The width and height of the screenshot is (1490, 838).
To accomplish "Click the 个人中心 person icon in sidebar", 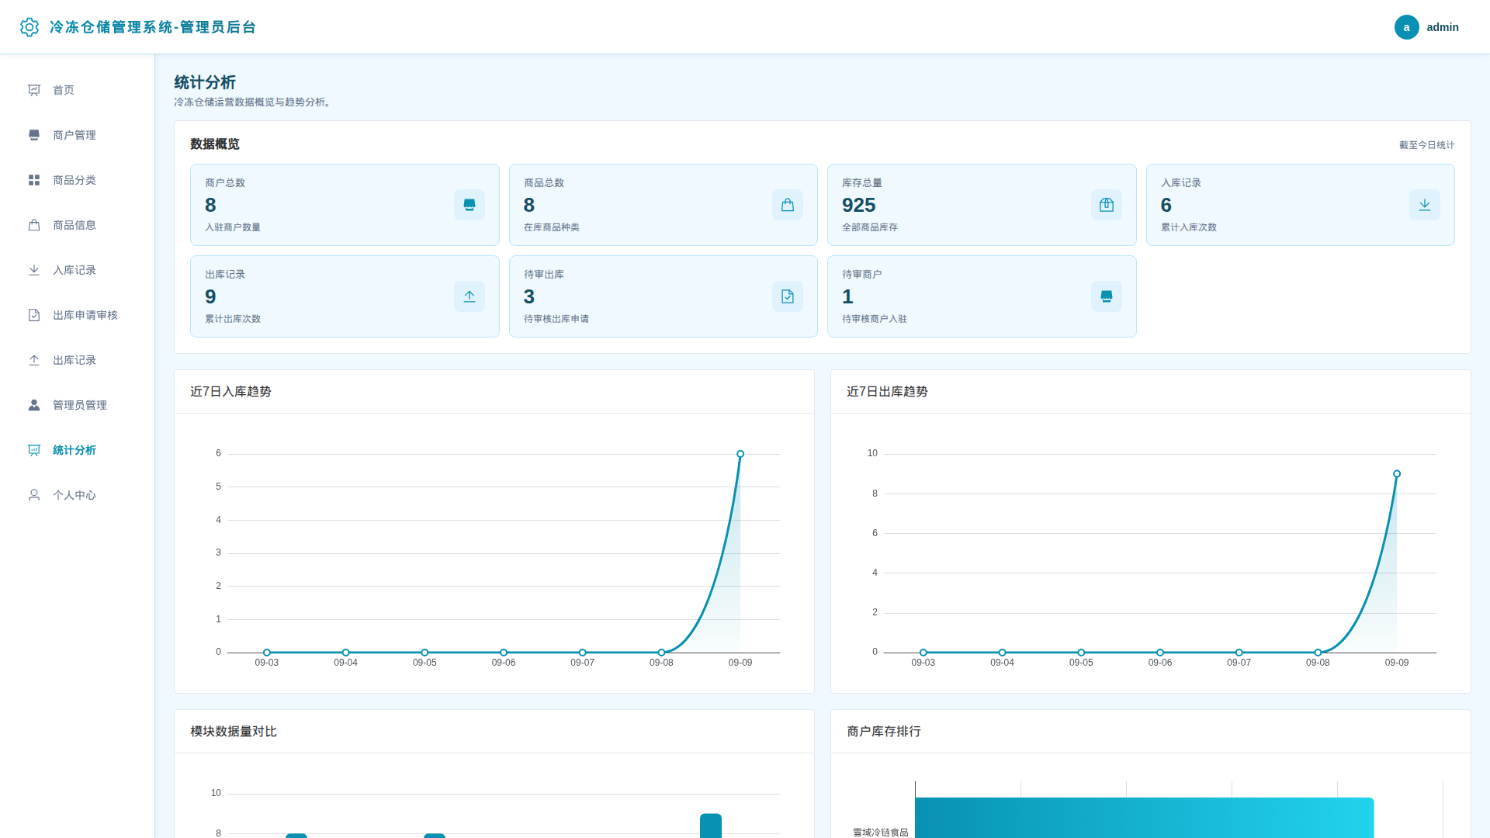I will coord(34,495).
